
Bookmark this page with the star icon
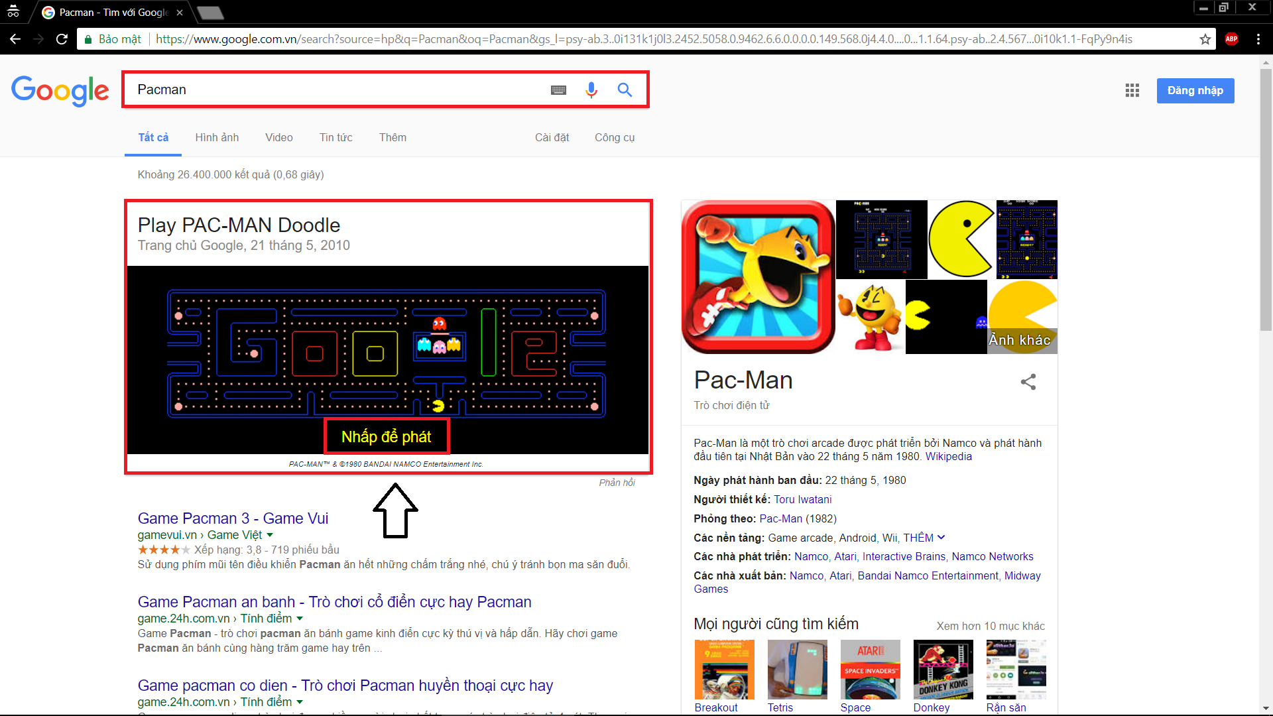coord(1205,39)
